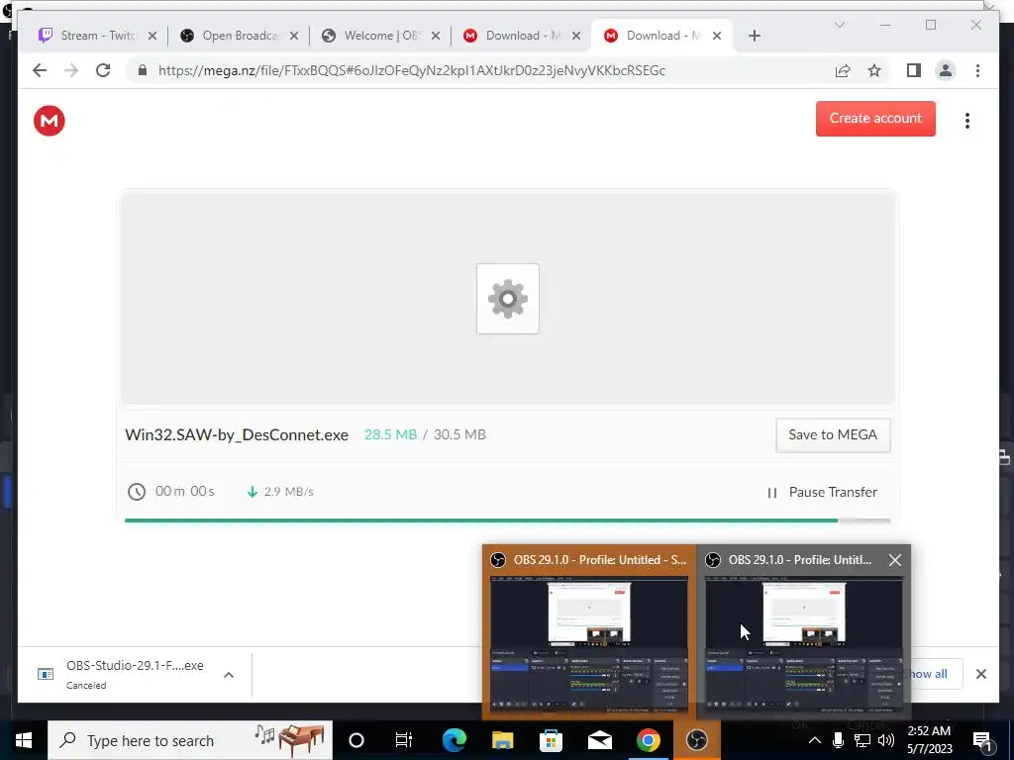Pause Transfer of the download
The height and width of the screenshot is (760, 1014).
[x=822, y=493]
